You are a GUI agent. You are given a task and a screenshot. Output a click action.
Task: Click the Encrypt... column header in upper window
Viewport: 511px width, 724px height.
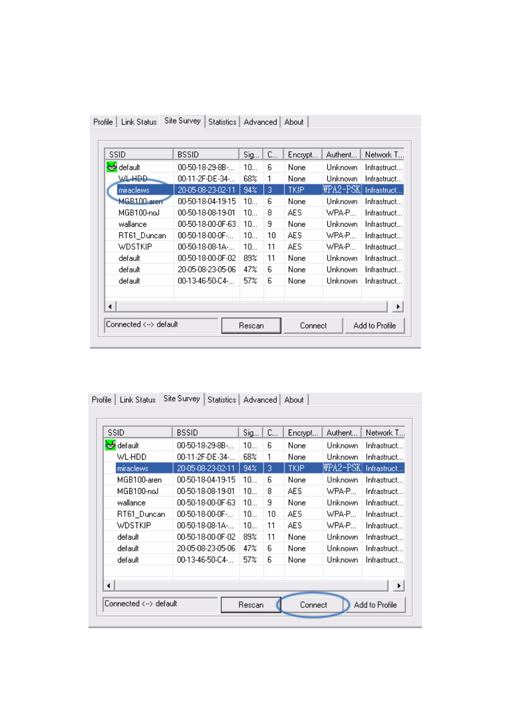pyautogui.click(x=303, y=154)
